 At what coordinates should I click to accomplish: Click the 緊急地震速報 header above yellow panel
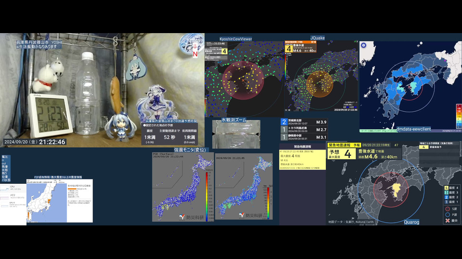point(303,146)
